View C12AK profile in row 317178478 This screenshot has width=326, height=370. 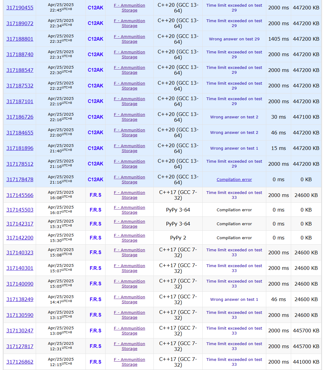[96, 179]
